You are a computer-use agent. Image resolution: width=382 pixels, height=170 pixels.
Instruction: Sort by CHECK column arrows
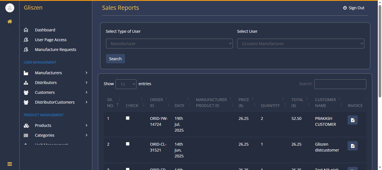point(143,102)
